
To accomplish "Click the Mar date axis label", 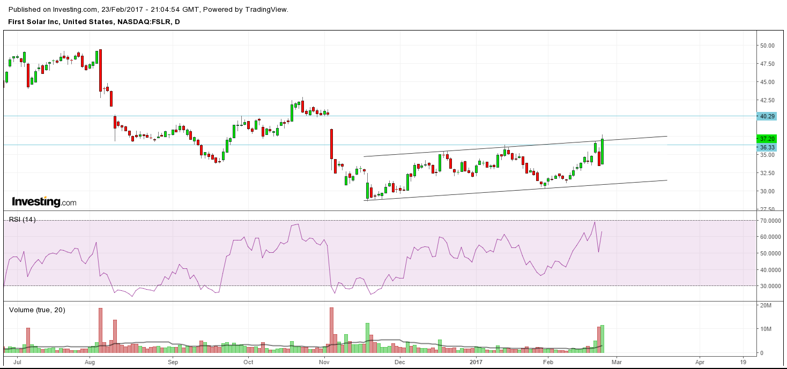I will coord(615,363).
